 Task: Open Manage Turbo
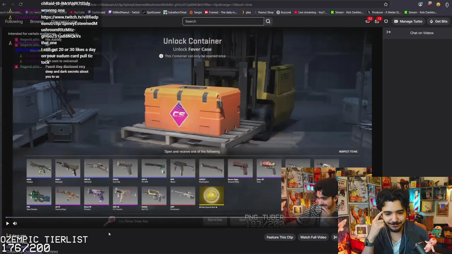click(x=408, y=21)
